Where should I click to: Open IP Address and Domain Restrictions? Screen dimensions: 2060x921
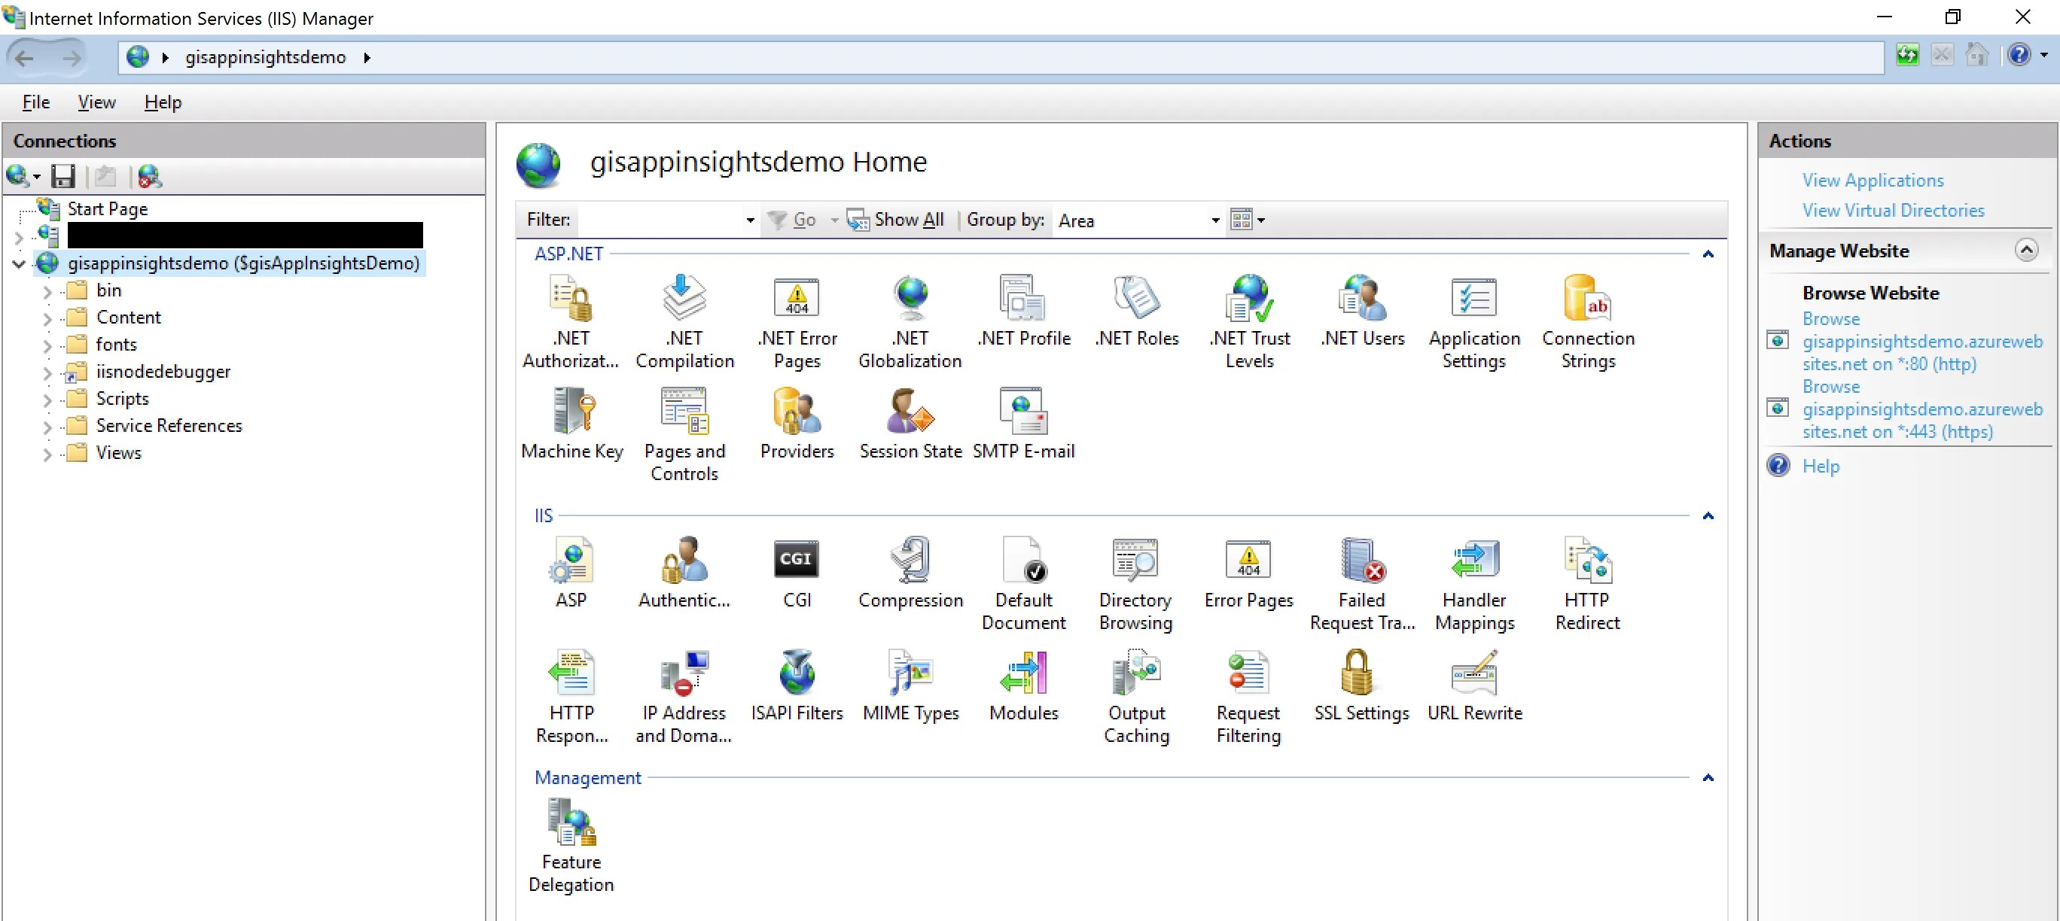(684, 696)
